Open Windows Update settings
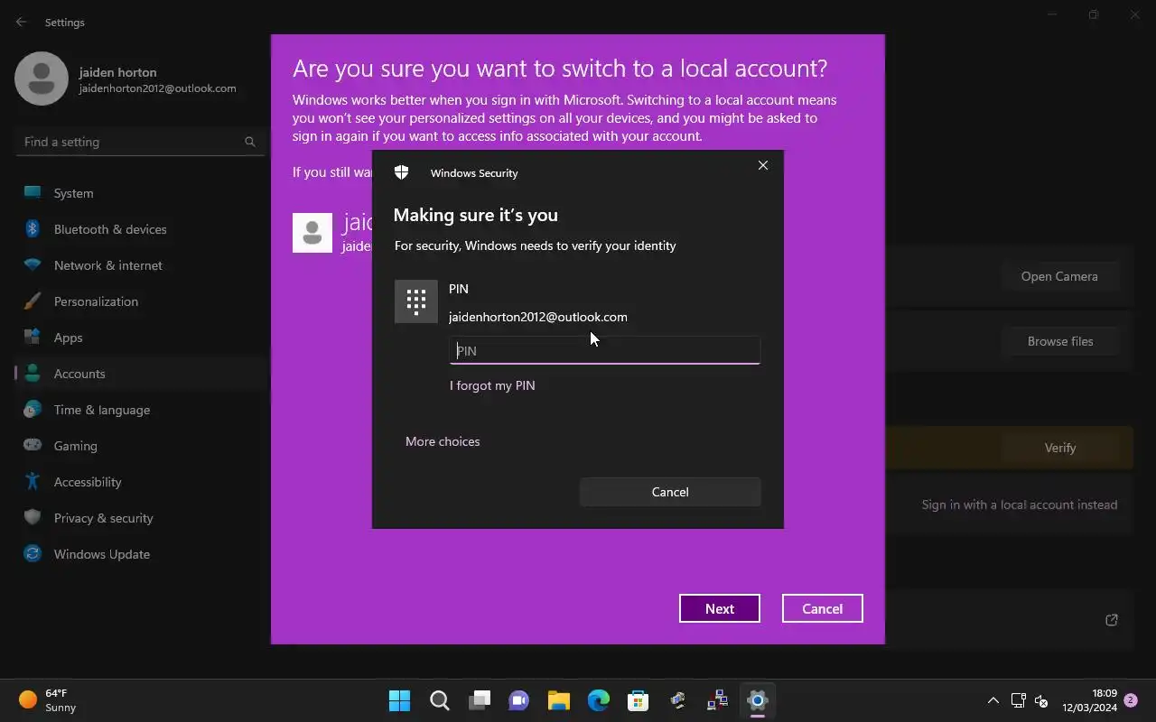This screenshot has width=1156, height=722. pos(140,554)
